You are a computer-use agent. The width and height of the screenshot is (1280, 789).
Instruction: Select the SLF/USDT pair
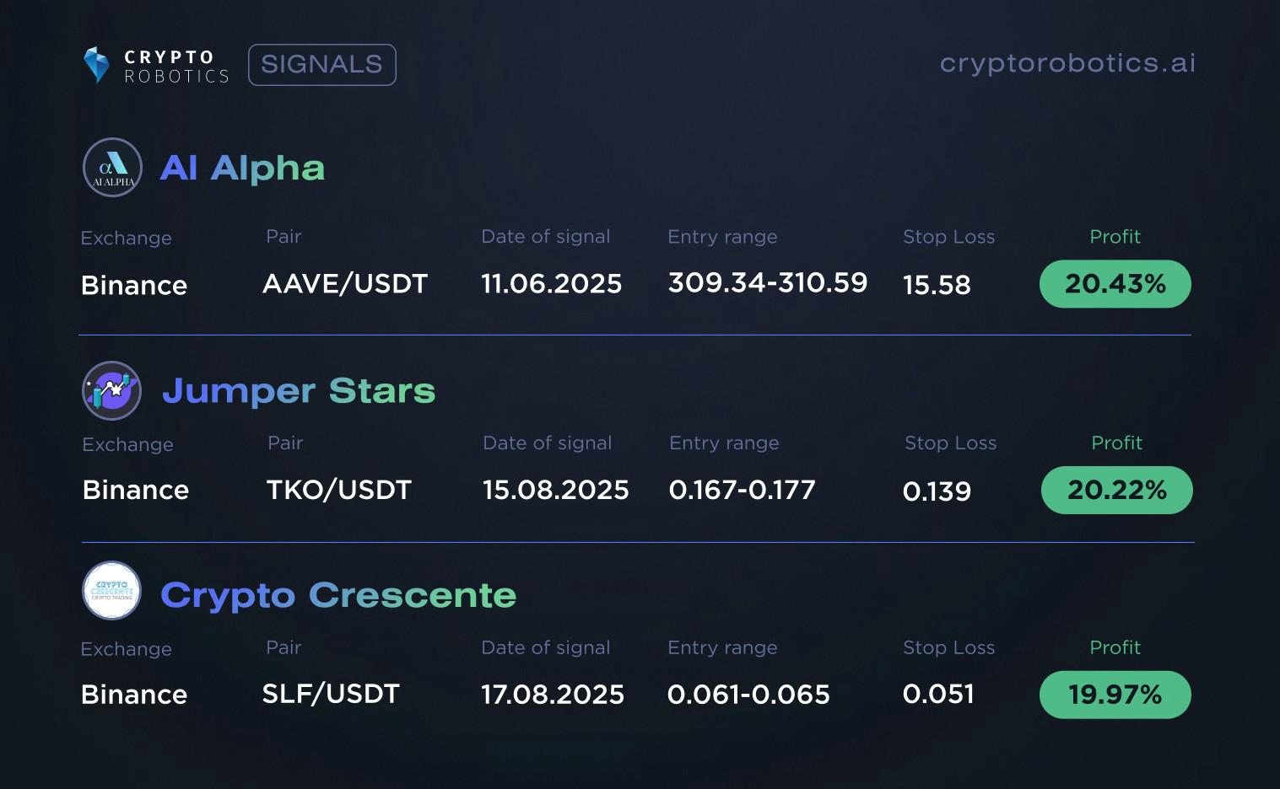[x=331, y=694]
